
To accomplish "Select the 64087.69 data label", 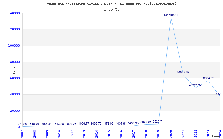I will click(183, 72).
